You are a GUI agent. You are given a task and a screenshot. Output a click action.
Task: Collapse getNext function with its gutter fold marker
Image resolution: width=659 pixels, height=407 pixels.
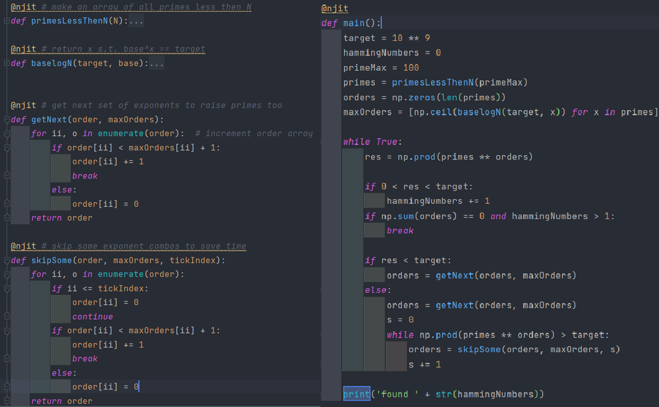coord(6,120)
